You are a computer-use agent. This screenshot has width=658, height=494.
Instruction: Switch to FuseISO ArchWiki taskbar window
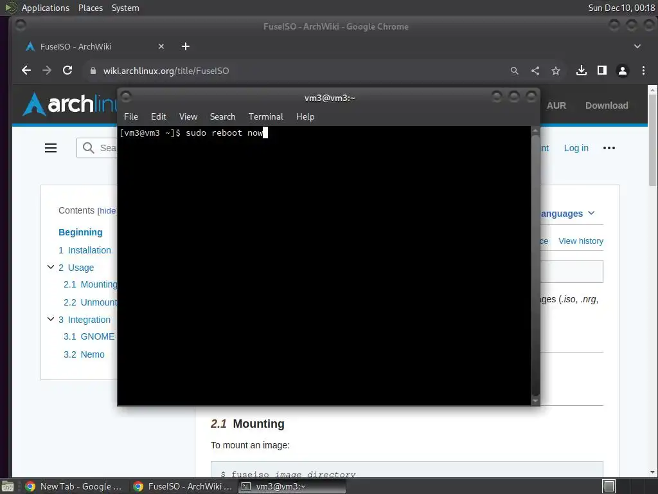click(x=183, y=486)
